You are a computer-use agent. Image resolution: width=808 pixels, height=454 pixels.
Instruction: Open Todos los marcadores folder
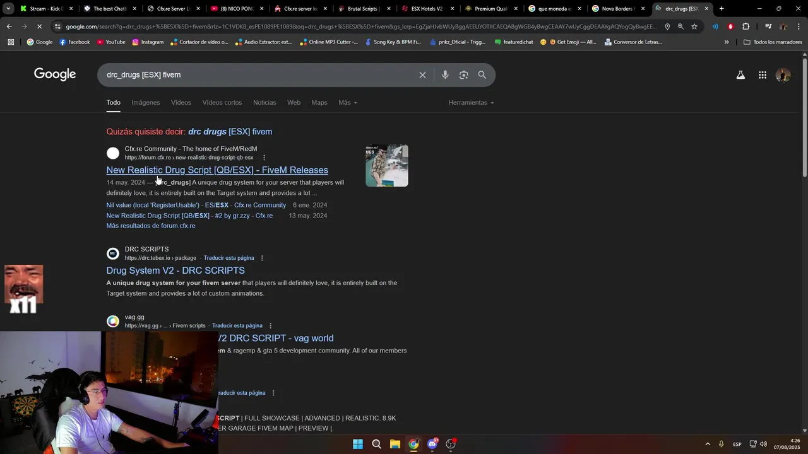pyautogui.click(x=773, y=42)
